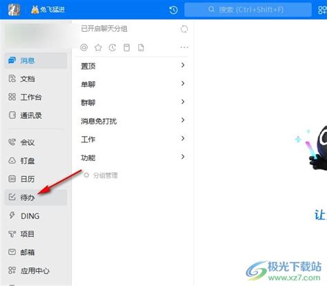The height and width of the screenshot is (286, 327).
Task: Open the 应用中心 app center
Action: (36, 271)
